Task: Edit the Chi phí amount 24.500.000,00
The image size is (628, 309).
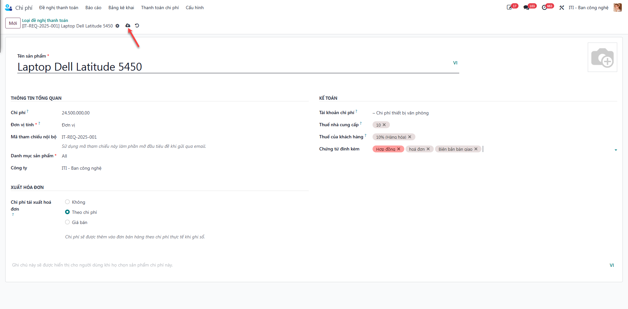Action: coord(185,113)
